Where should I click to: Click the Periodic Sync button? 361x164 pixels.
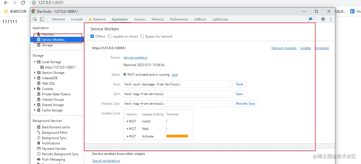pos(246,104)
